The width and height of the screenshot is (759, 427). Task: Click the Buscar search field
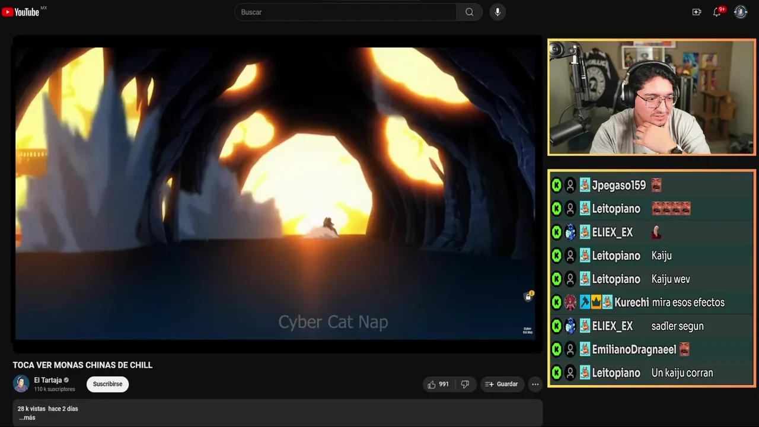345,12
